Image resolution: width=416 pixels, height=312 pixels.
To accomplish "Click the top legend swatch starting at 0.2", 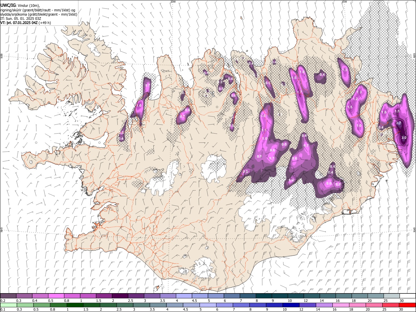I will (x=8, y=296).
